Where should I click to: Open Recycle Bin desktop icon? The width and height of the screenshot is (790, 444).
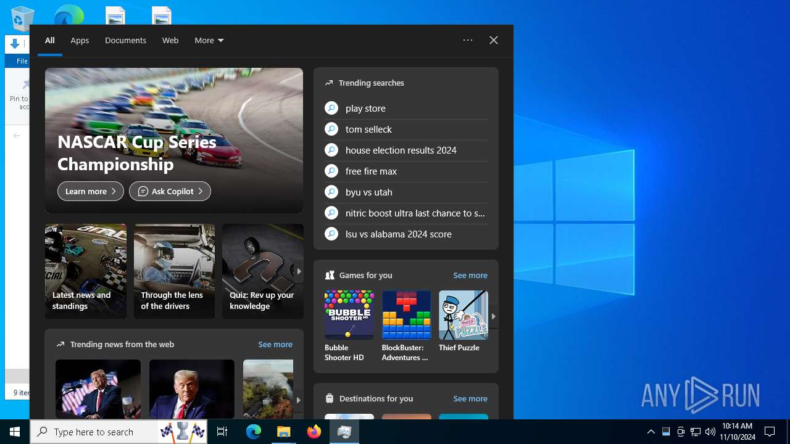click(x=23, y=17)
